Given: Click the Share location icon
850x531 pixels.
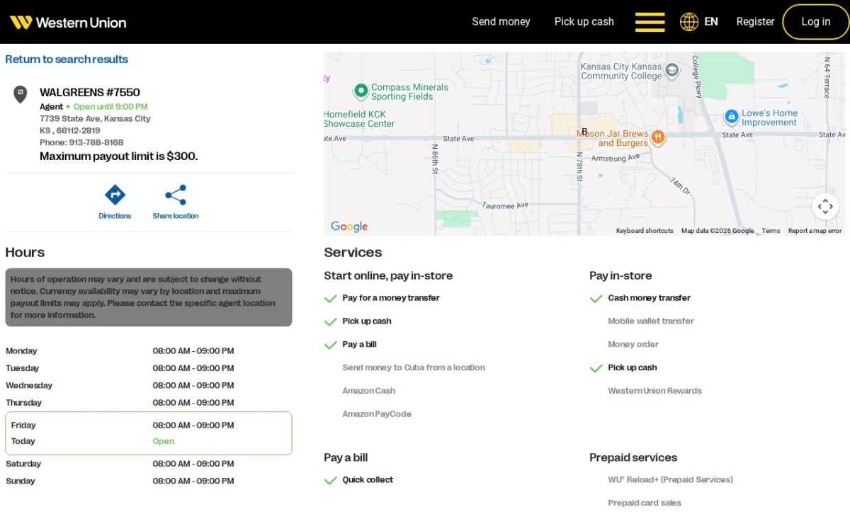Looking at the screenshot, I should point(176,195).
